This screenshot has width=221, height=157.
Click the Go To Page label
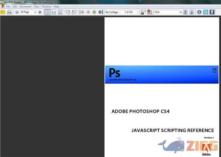pyautogui.click(x=112, y=12)
